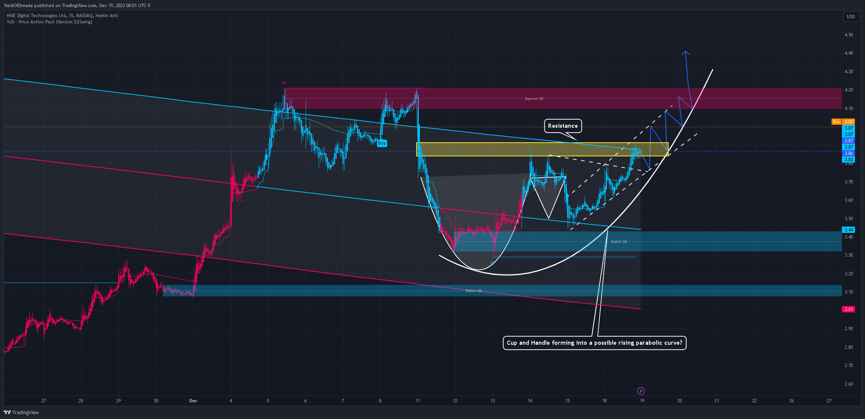Click the Buy signal label
865x419 pixels.
click(382, 143)
